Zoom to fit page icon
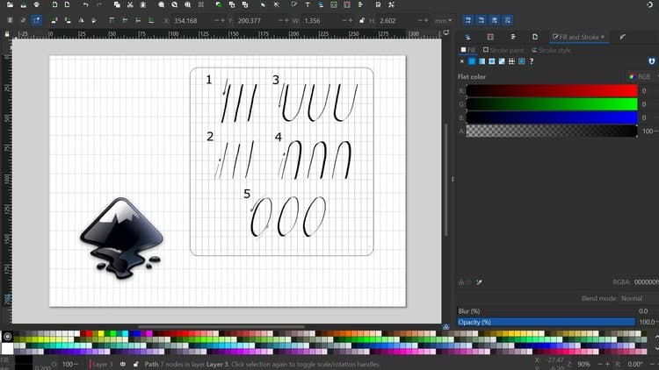This screenshot has height=370, width=659. 188,4
